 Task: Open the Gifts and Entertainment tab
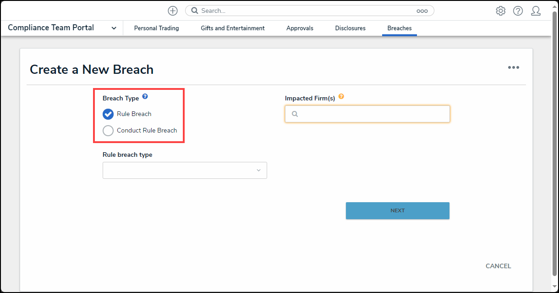232,28
